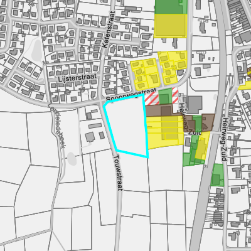Select the narrow yellow parcel beside the railway
Viewport: 251px width, 251px height.
(x=203, y=146)
